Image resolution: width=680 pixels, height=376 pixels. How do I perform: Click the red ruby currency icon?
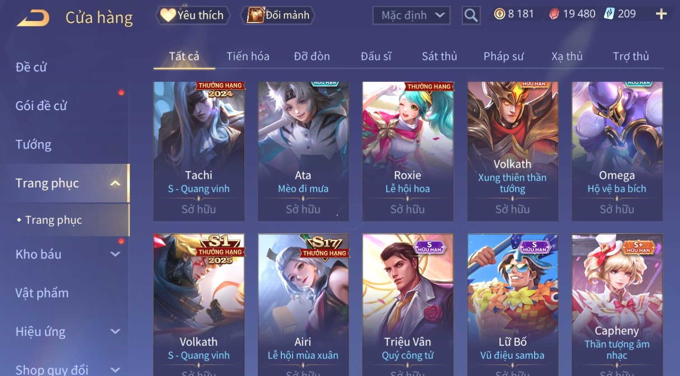pos(554,14)
